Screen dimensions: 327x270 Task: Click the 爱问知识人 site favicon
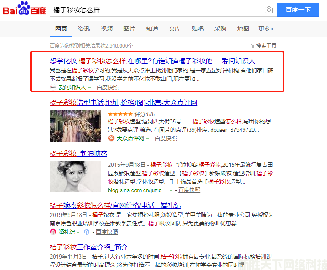click(53, 87)
